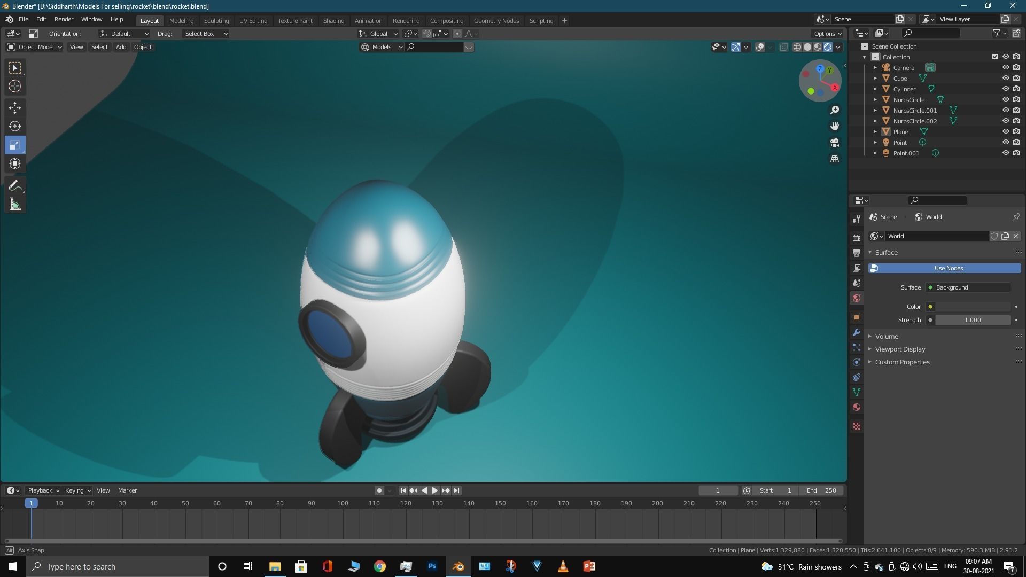Switch to perspective/orthographic grid icon
Viewport: 1026px width, 577px height.
[835, 159]
